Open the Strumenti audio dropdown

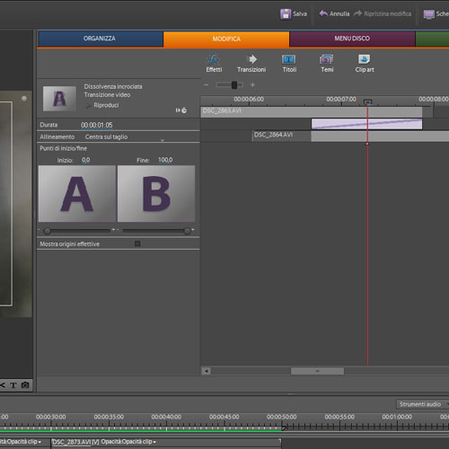[422, 404]
